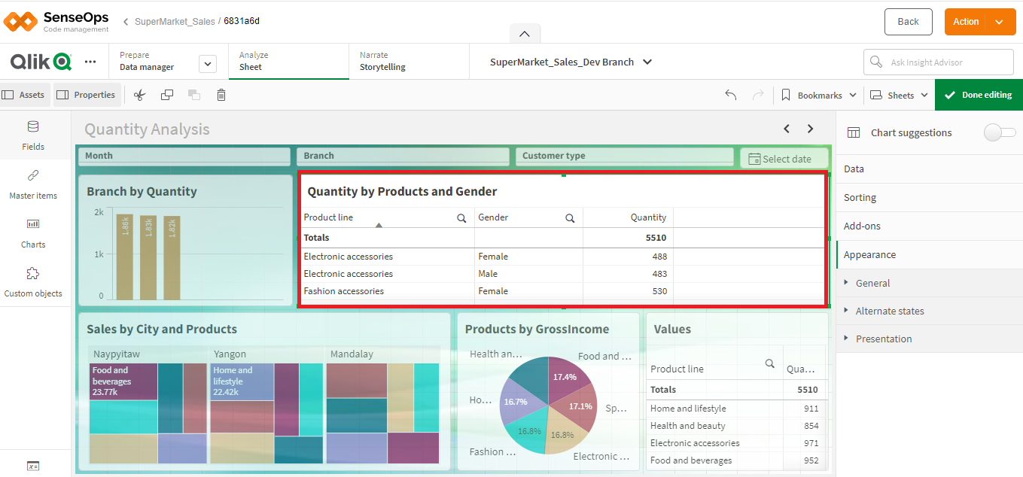Search the Gender column in table
The image size is (1023, 477).
[x=570, y=218]
